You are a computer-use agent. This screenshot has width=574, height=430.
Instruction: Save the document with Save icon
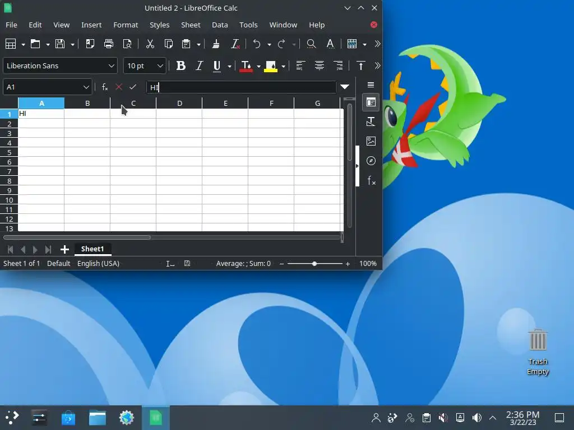tap(60, 44)
